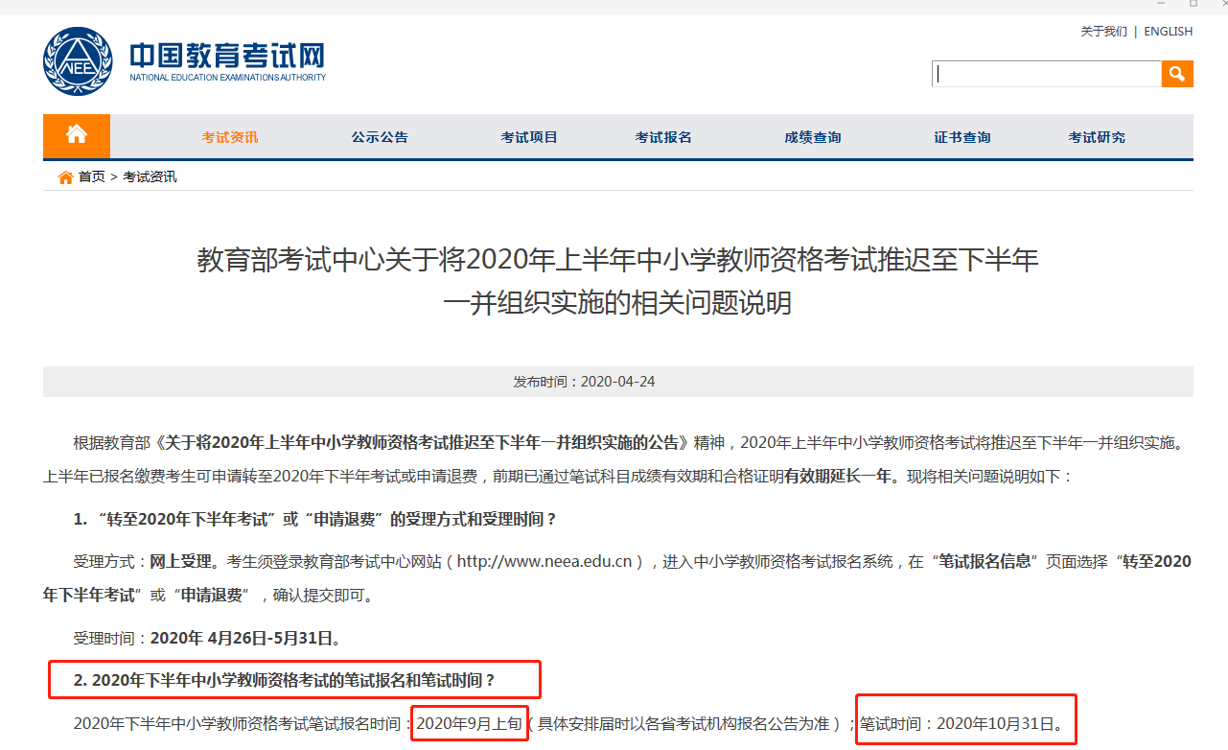Image resolution: width=1228 pixels, height=750 pixels.
Task: Open the 考试报名 registration page
Action: [x=663, y=137]
